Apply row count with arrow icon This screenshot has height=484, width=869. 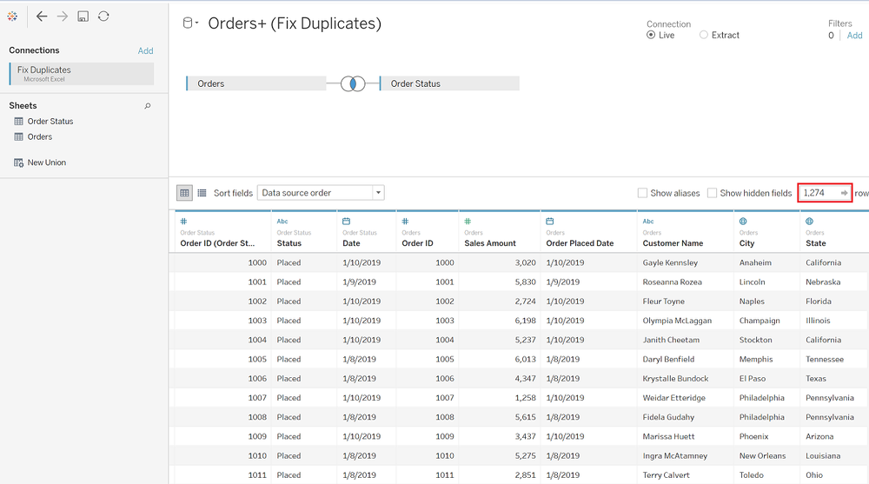(844, 193)
